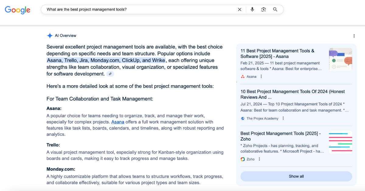Open the share link icon after the summary
Viewport: 365px width, 191px height.
pos(110,74)
